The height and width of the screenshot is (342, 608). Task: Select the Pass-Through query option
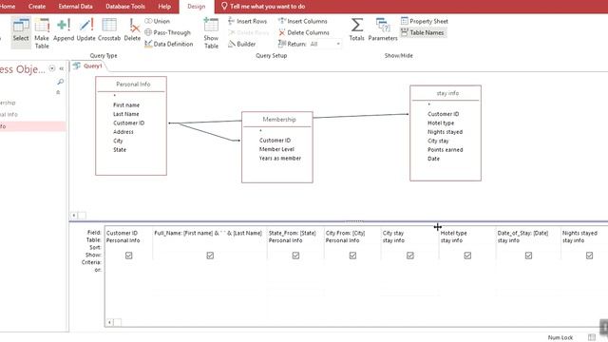[x=168, y=32]
